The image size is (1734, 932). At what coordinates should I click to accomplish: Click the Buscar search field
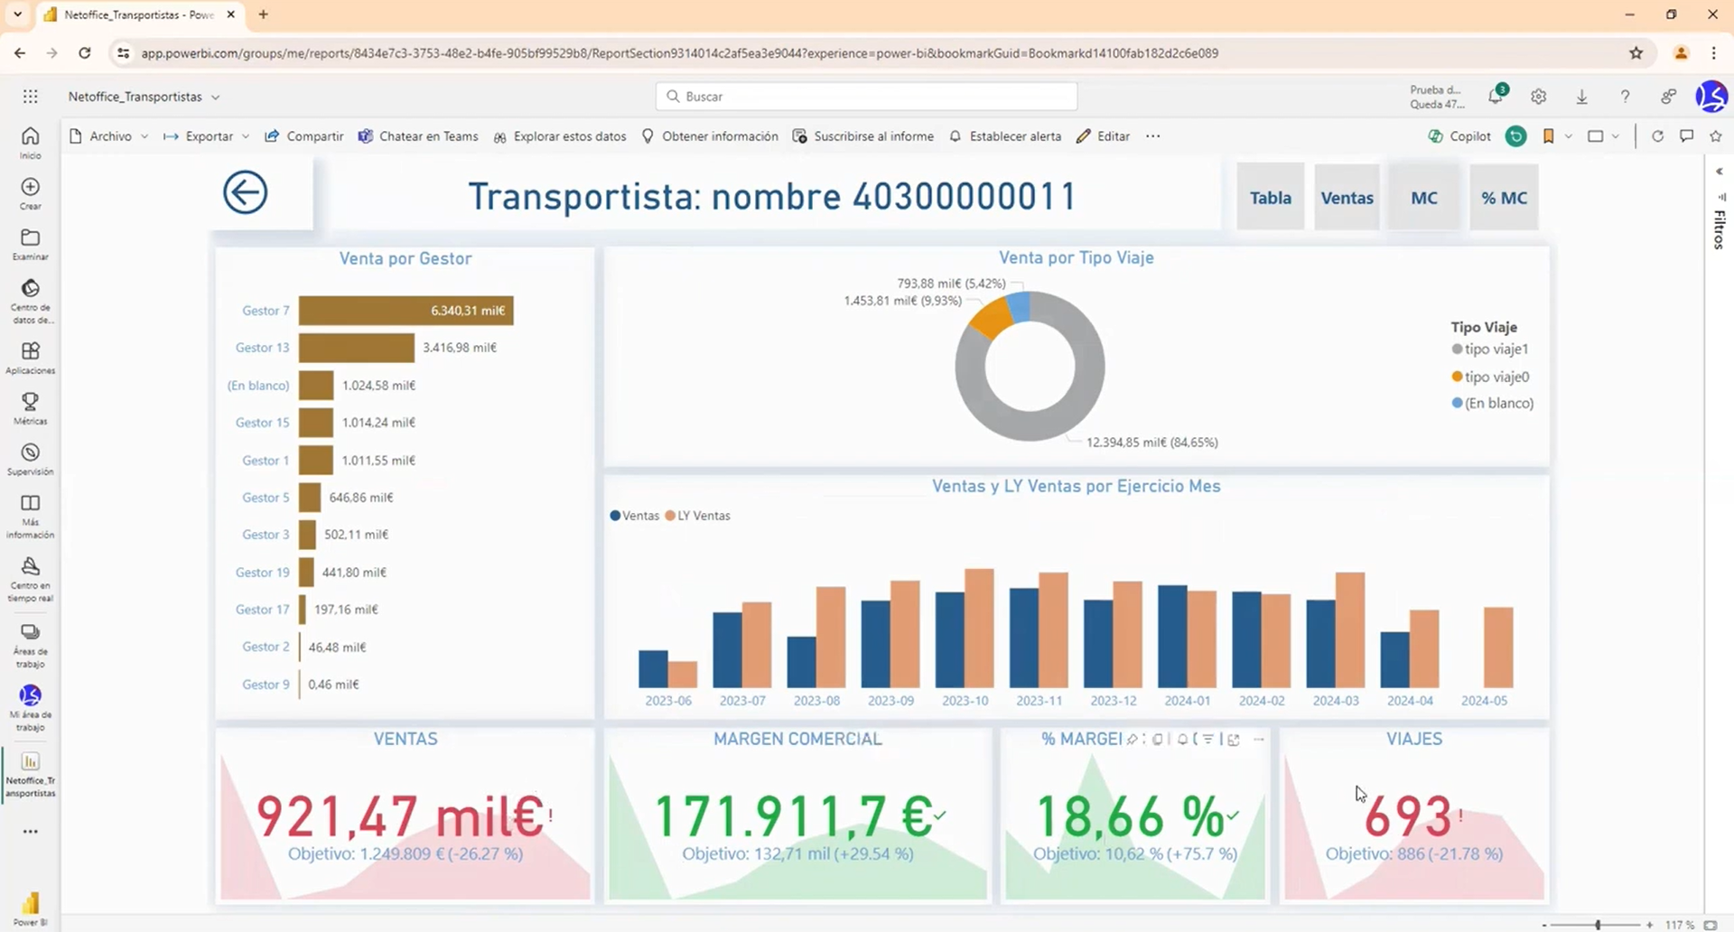click(866, 97)
